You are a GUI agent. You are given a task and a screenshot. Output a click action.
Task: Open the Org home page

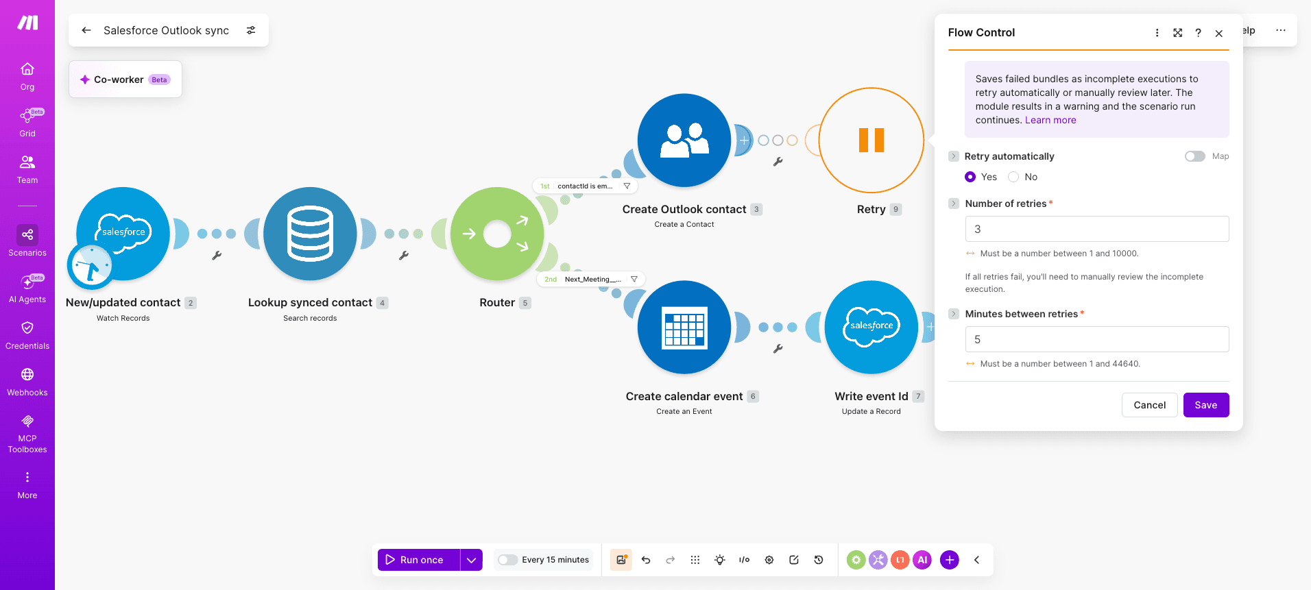[x=27, y=77]
